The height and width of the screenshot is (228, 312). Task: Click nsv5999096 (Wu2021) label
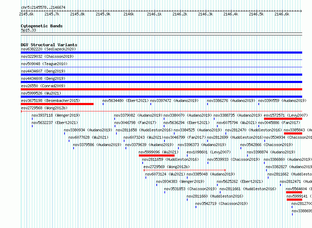coord(158,152)
